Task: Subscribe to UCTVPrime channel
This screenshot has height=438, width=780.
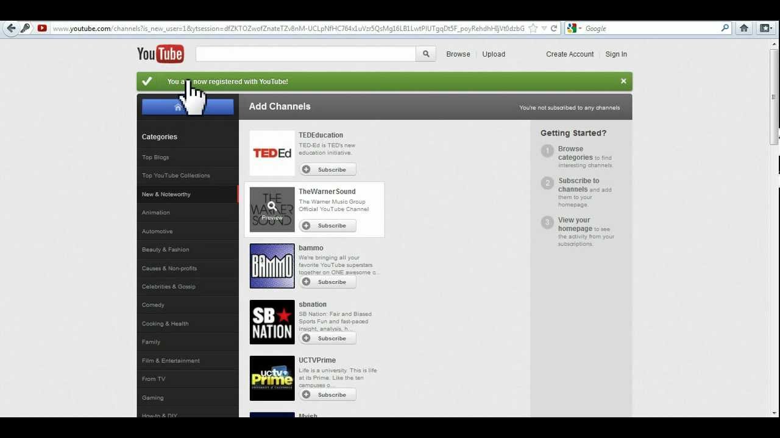Action: (327, 395)
